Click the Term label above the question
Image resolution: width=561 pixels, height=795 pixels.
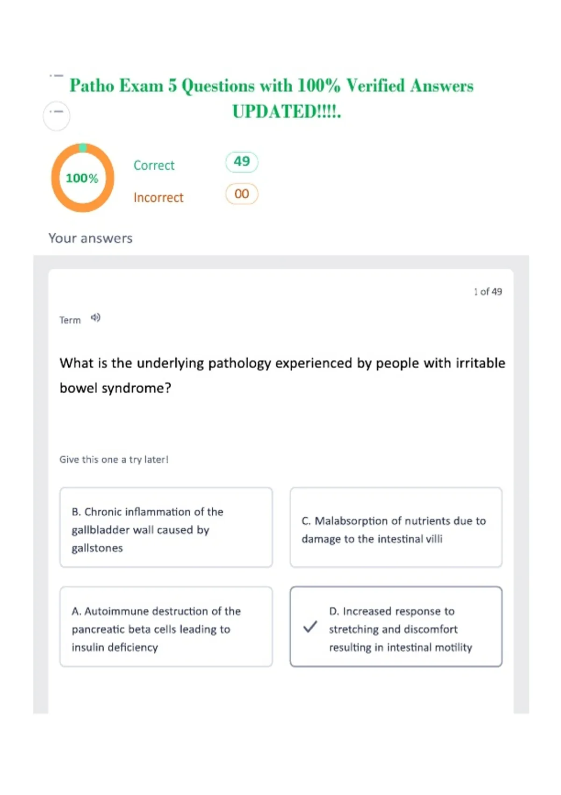pos(70,320)
